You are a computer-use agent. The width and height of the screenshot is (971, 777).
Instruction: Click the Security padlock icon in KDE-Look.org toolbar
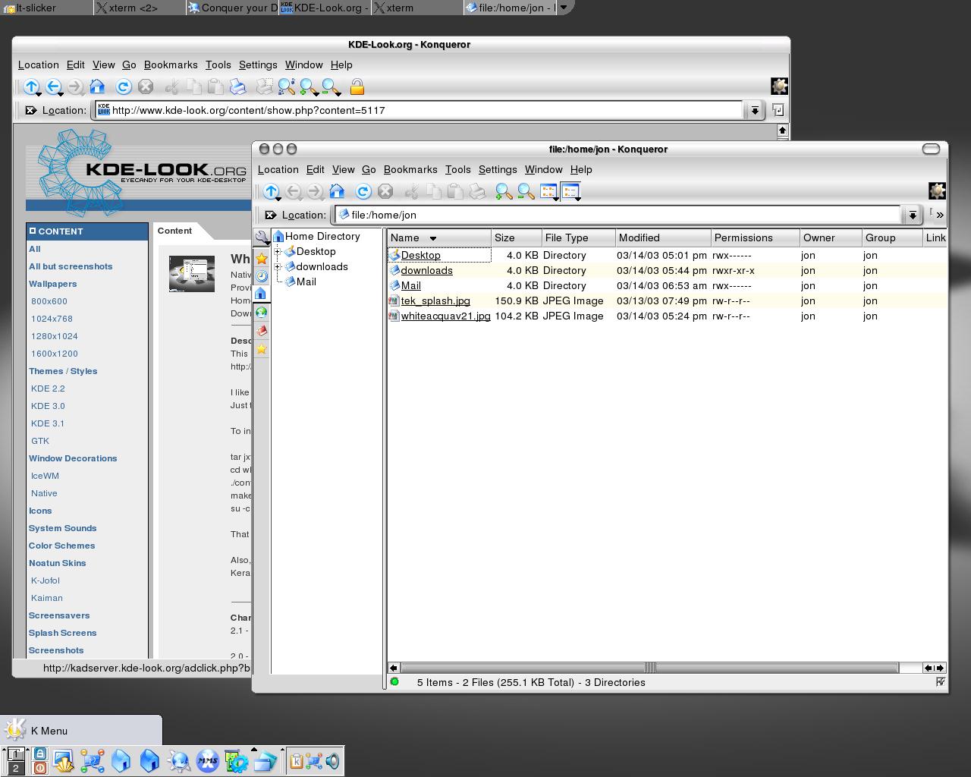pos(357,87)
